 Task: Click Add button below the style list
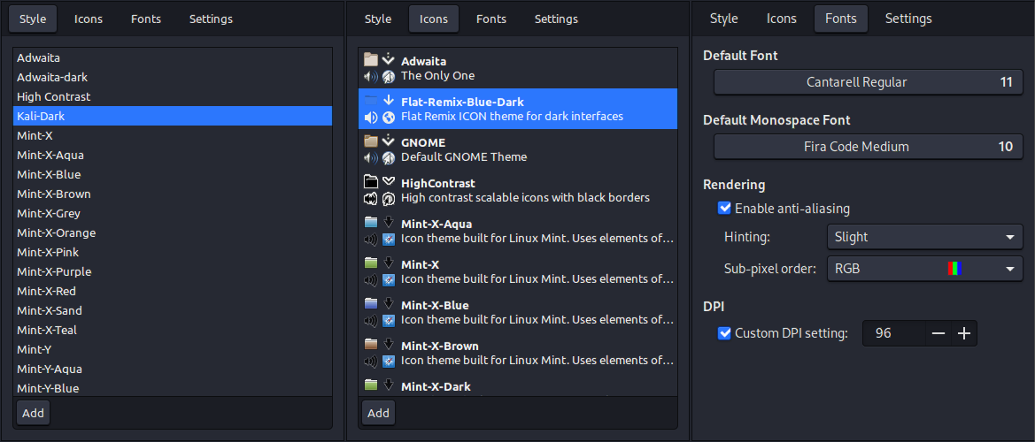33,413
